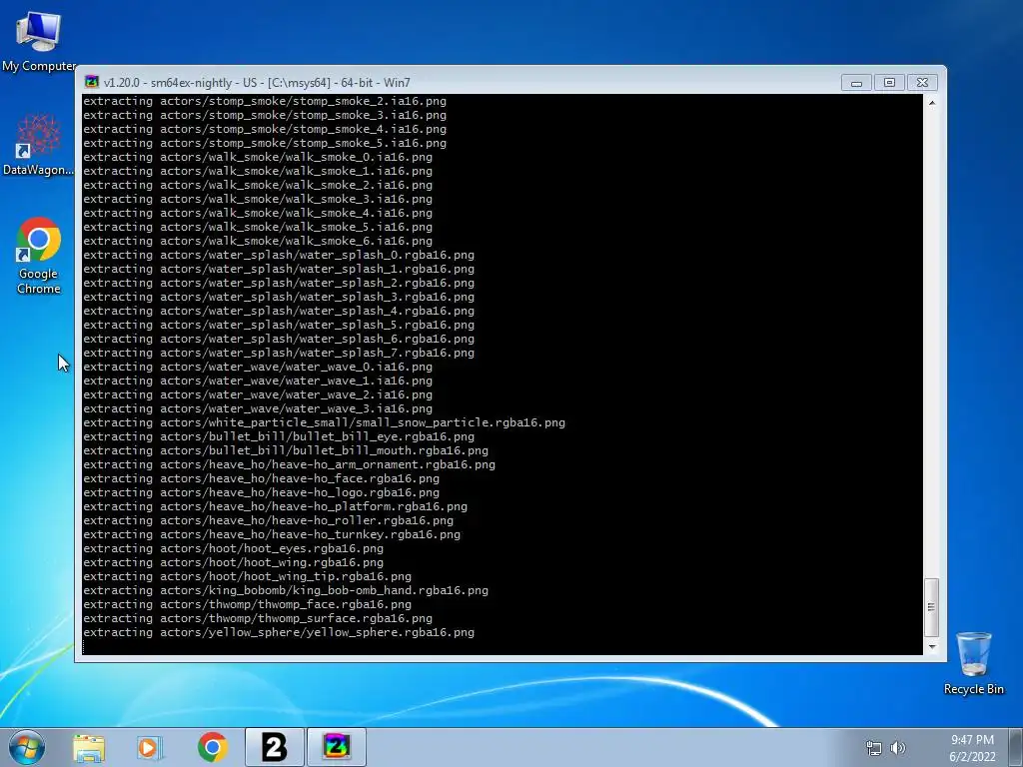Screen dimensions: 1023x767
Task: Click the terminal window title icon
Action: (92, 82)
